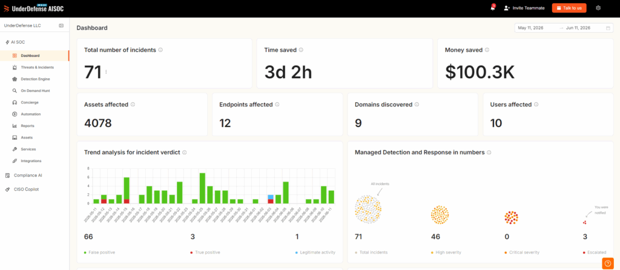Click Invite Teammate

click(524, 8)
